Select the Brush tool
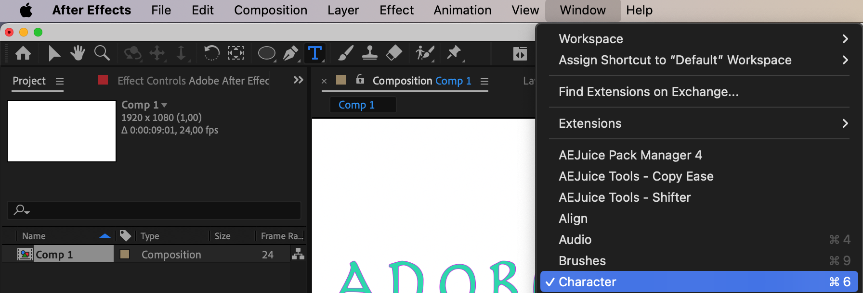863x293 pixels. 345,53
